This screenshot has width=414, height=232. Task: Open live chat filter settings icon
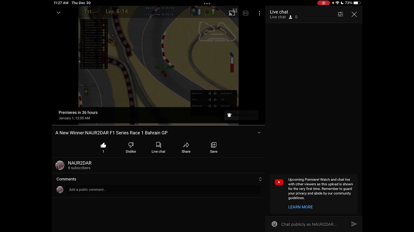coord(340,14)
